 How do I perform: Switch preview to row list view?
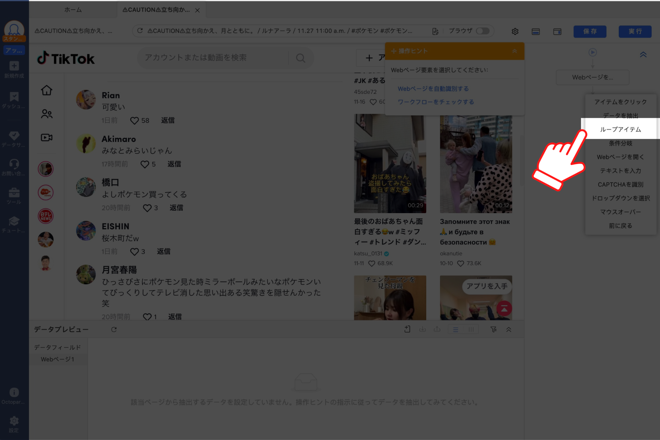(x=455, y=330)
